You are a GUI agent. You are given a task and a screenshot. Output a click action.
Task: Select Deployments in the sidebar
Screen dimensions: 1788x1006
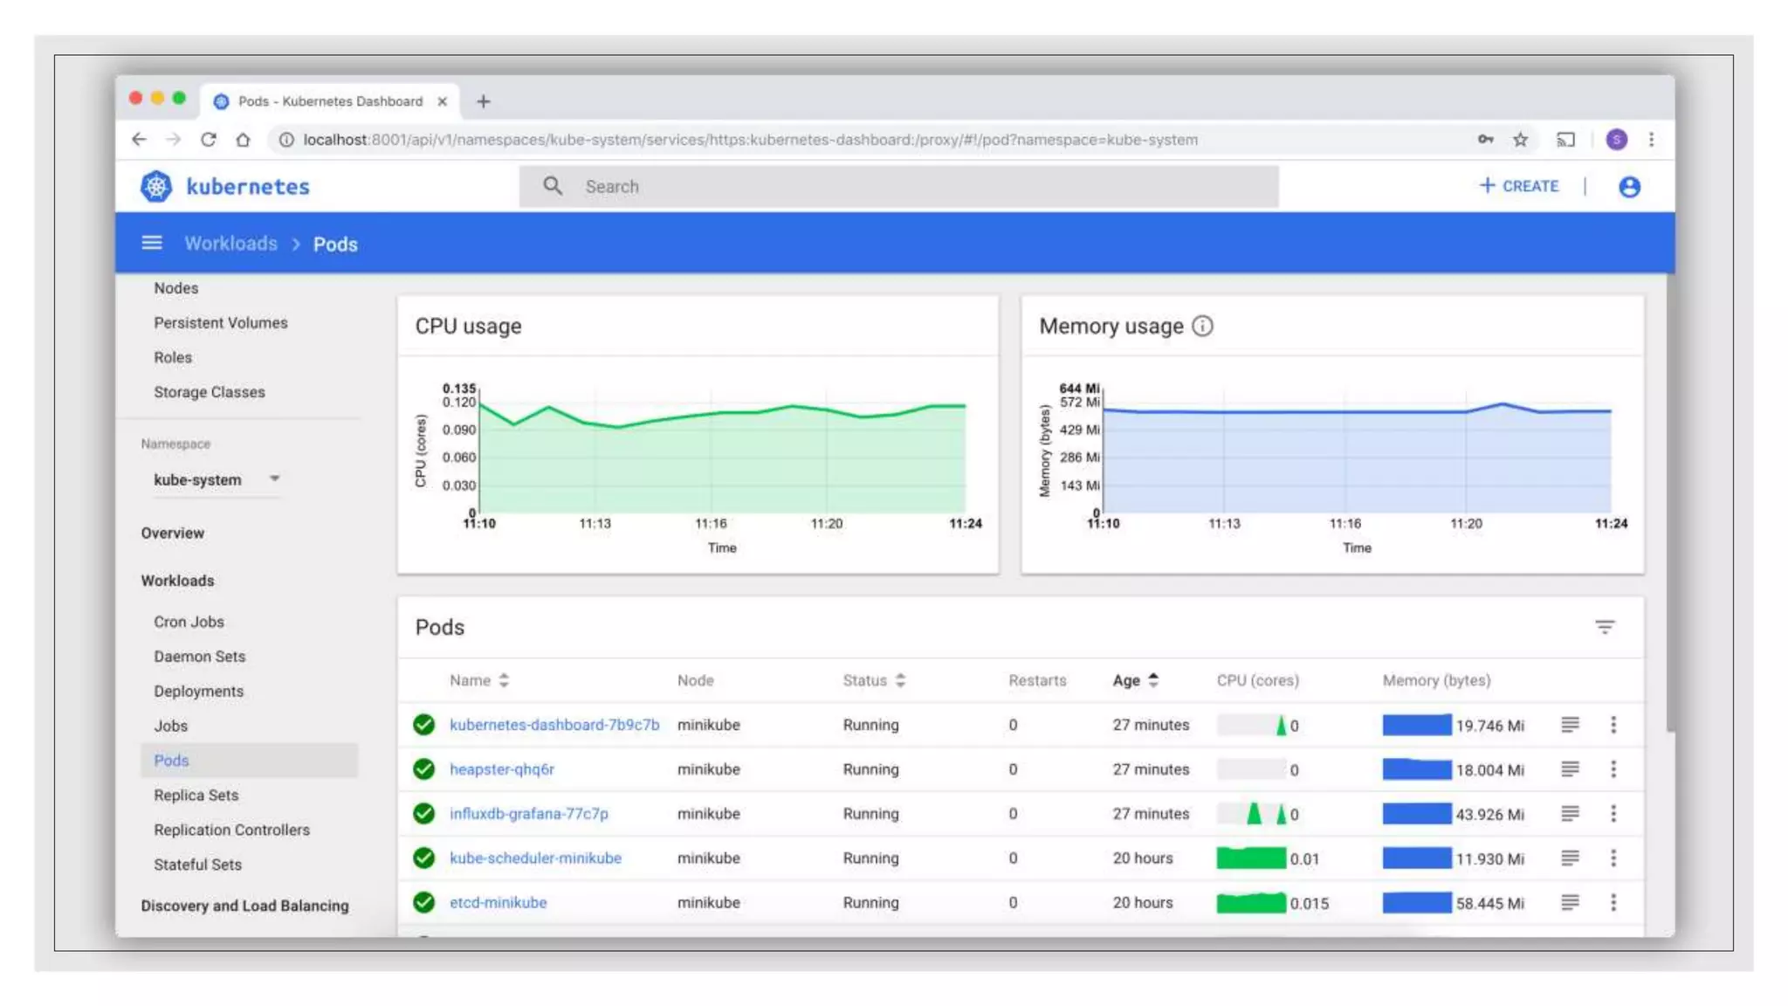pyautogui.click(x=198, y=691)
